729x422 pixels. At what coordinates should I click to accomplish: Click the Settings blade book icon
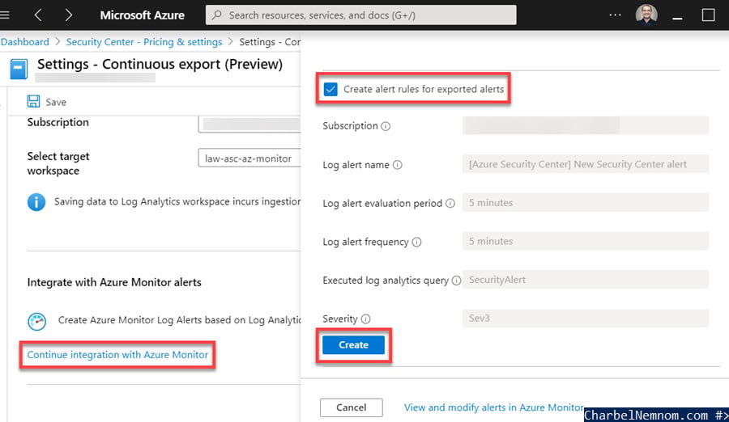(19, 70)
